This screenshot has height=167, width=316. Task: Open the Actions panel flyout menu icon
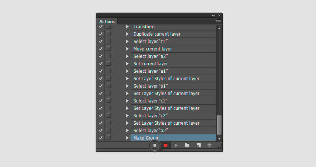[x=218, y=21]
